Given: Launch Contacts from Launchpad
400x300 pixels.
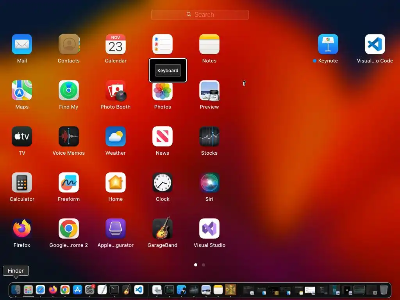Looking at the screenshot, I should pos(69,44).
